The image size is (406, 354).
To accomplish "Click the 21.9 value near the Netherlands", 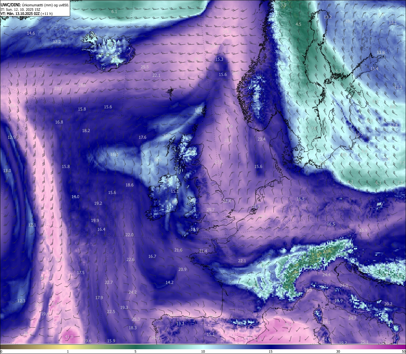I will point(256,206).
